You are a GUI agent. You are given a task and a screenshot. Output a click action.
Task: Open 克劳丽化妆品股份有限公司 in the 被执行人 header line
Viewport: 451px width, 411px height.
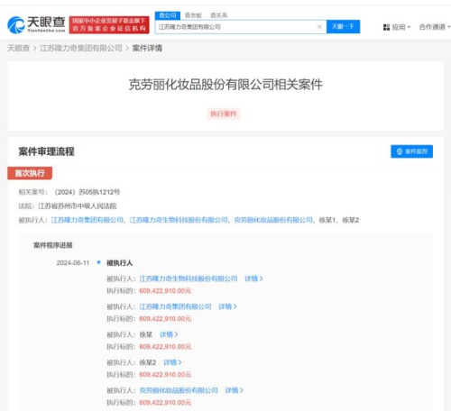click(273, 220)
